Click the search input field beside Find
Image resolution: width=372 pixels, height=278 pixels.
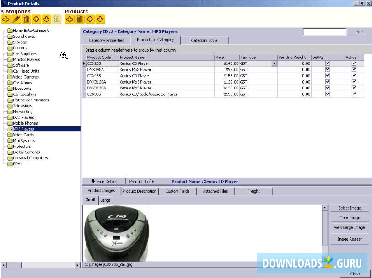pyautogui.click(x=324, y=32)
